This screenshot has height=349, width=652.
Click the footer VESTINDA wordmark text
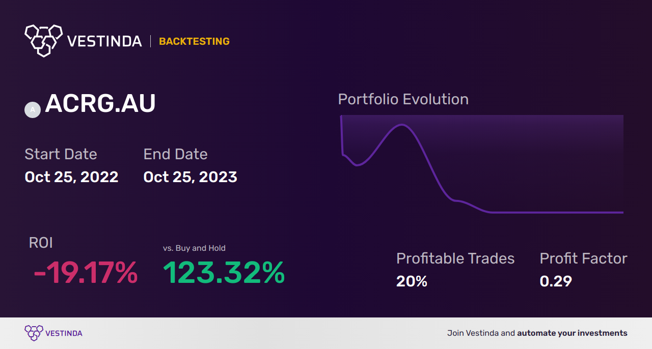pos(64,333)
